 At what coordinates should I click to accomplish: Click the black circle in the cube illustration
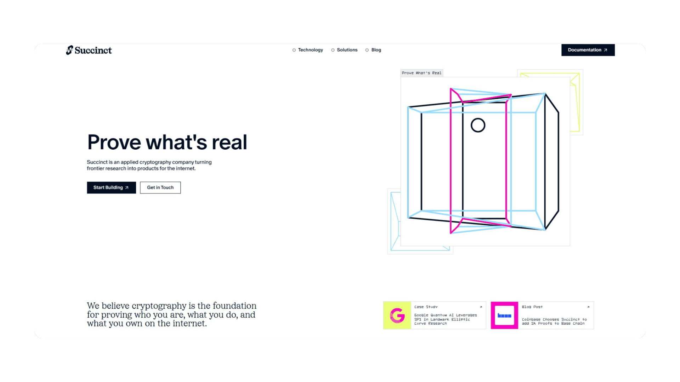478,125
